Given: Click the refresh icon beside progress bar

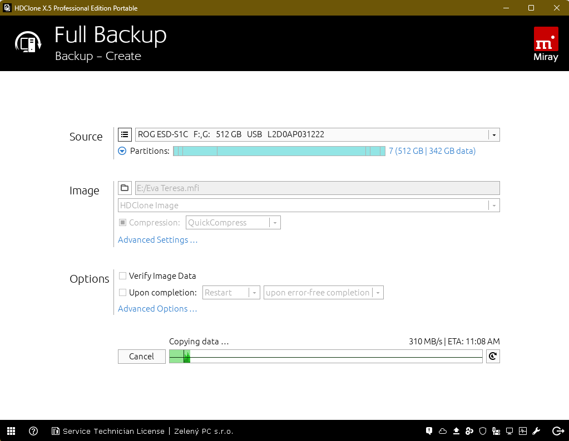Looking at the screenshot, I should tap(493, 356).
